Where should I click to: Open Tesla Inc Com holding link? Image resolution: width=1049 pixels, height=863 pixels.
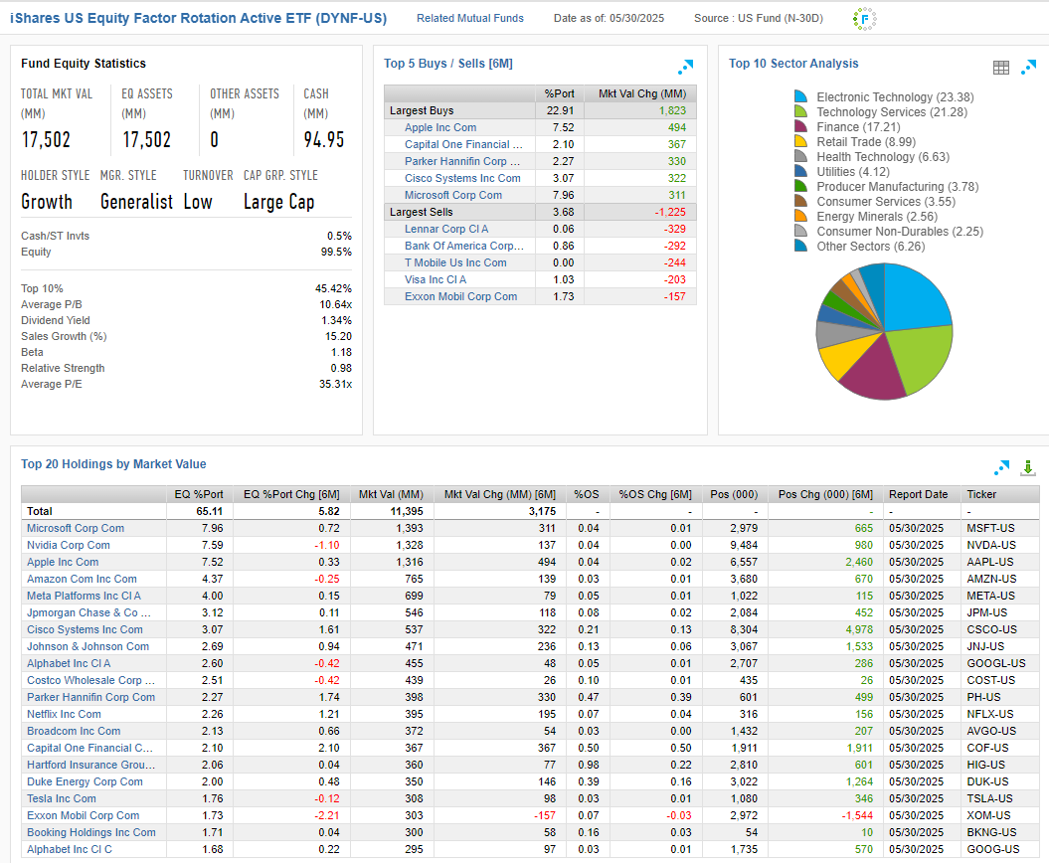pos(62,798)
